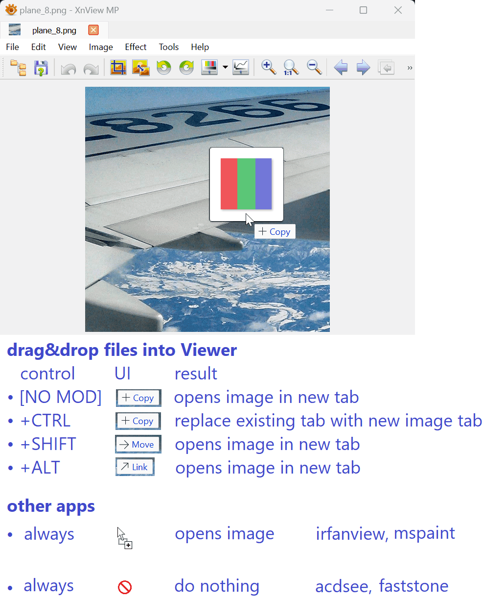Click the text 'do nothing'

pos(217,586)
